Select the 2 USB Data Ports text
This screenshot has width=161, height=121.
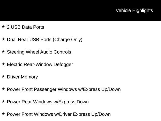tap(25, 27)
